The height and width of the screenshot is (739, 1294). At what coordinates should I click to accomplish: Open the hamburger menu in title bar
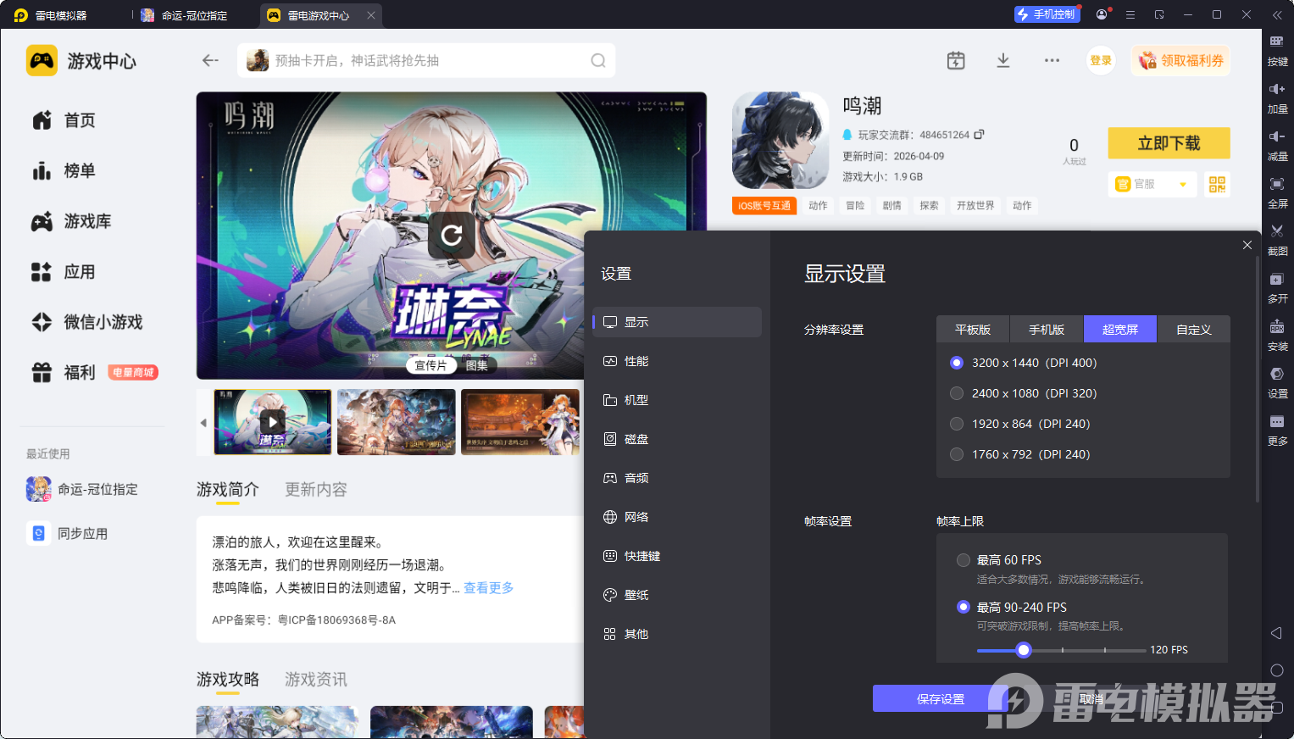pyautogui.click(x=1130, y=14)
